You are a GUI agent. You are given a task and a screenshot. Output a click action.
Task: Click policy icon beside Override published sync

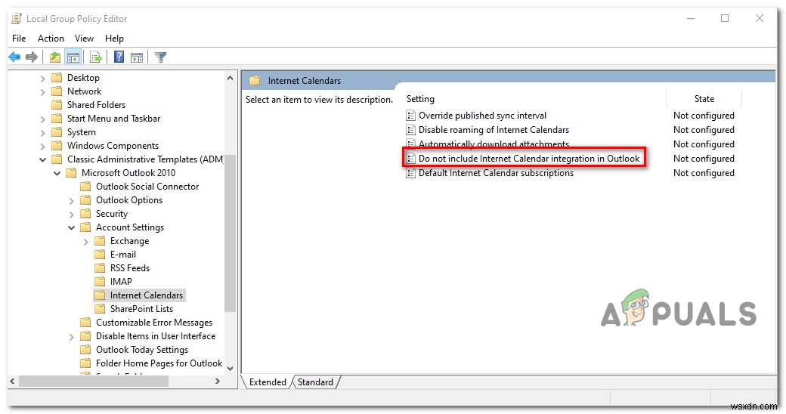pos(410,116)
